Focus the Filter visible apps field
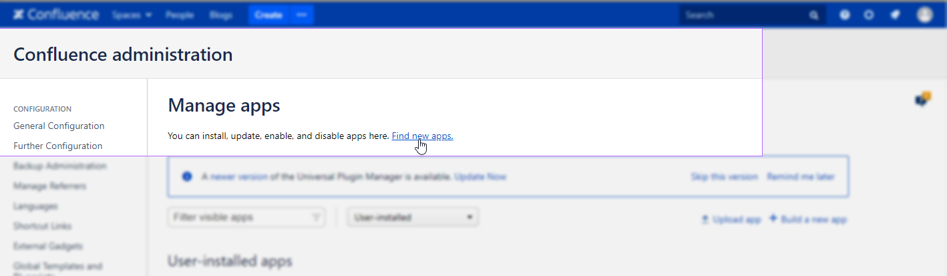 [246, 217]
